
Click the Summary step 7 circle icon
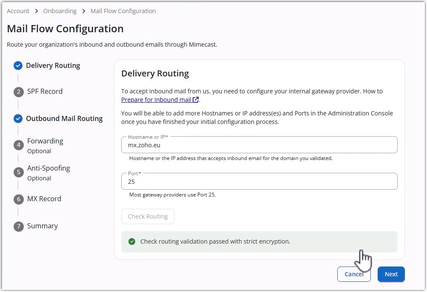point(18,226)
